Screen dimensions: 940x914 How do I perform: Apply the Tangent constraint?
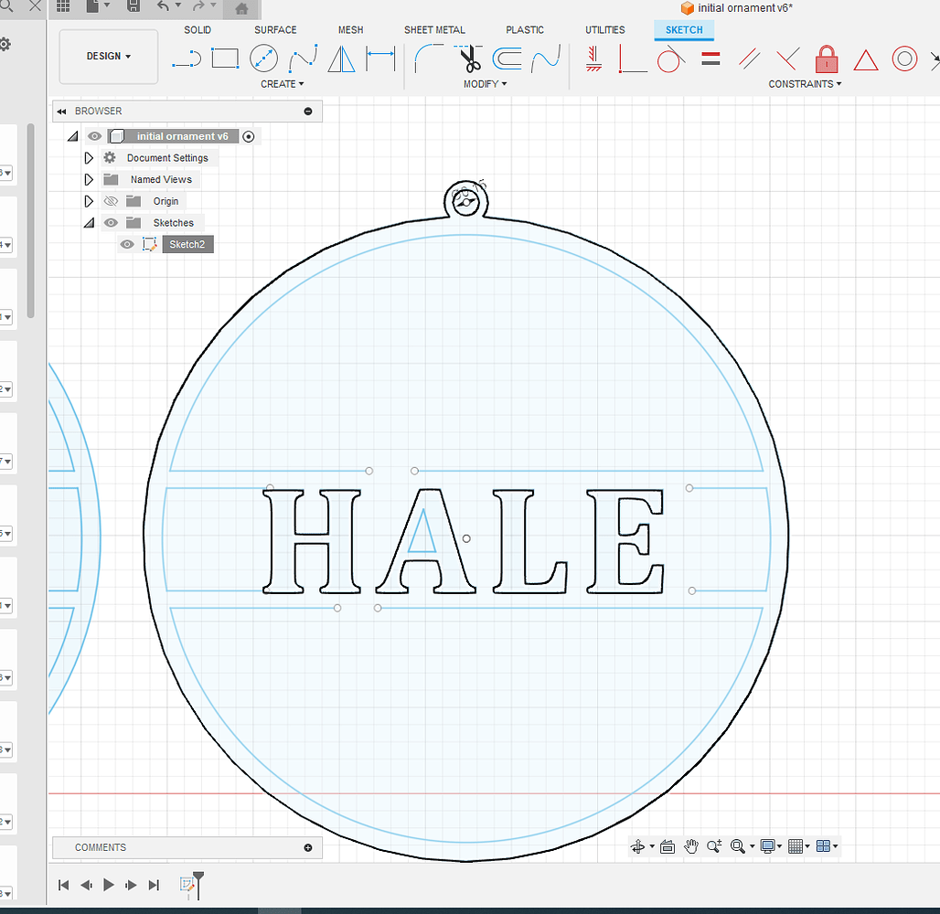pos(670,59)
